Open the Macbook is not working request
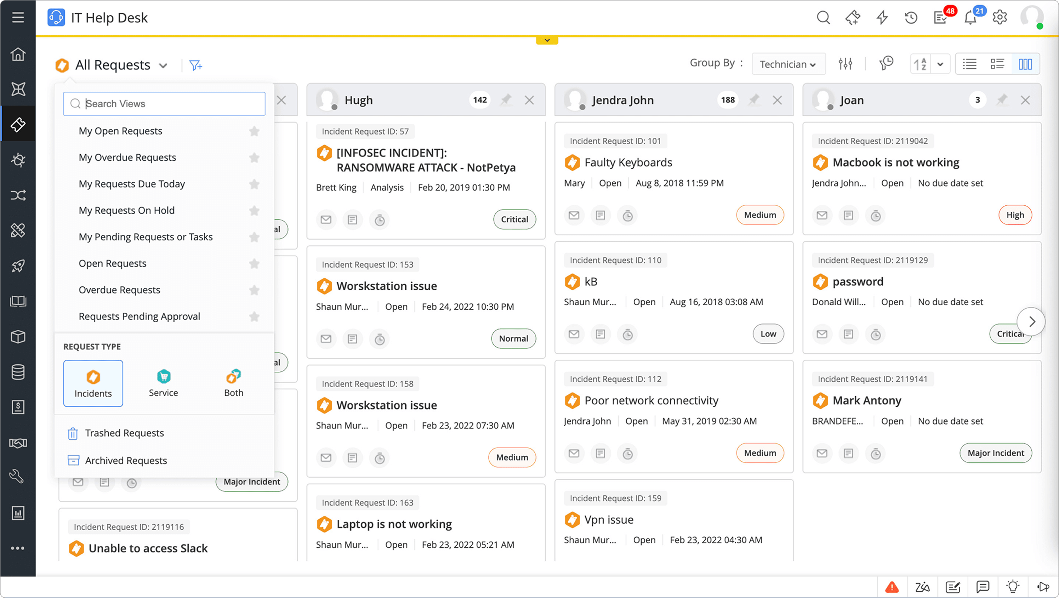The image size is (1059, 598). 895,163
